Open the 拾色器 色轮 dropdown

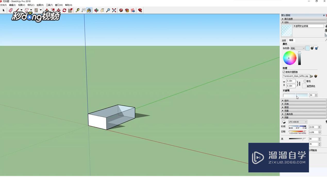(x=298, y=48)
